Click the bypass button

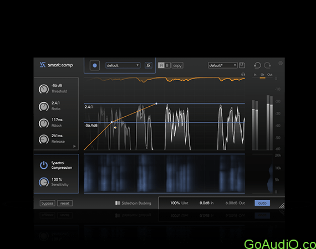pos(47,203)
